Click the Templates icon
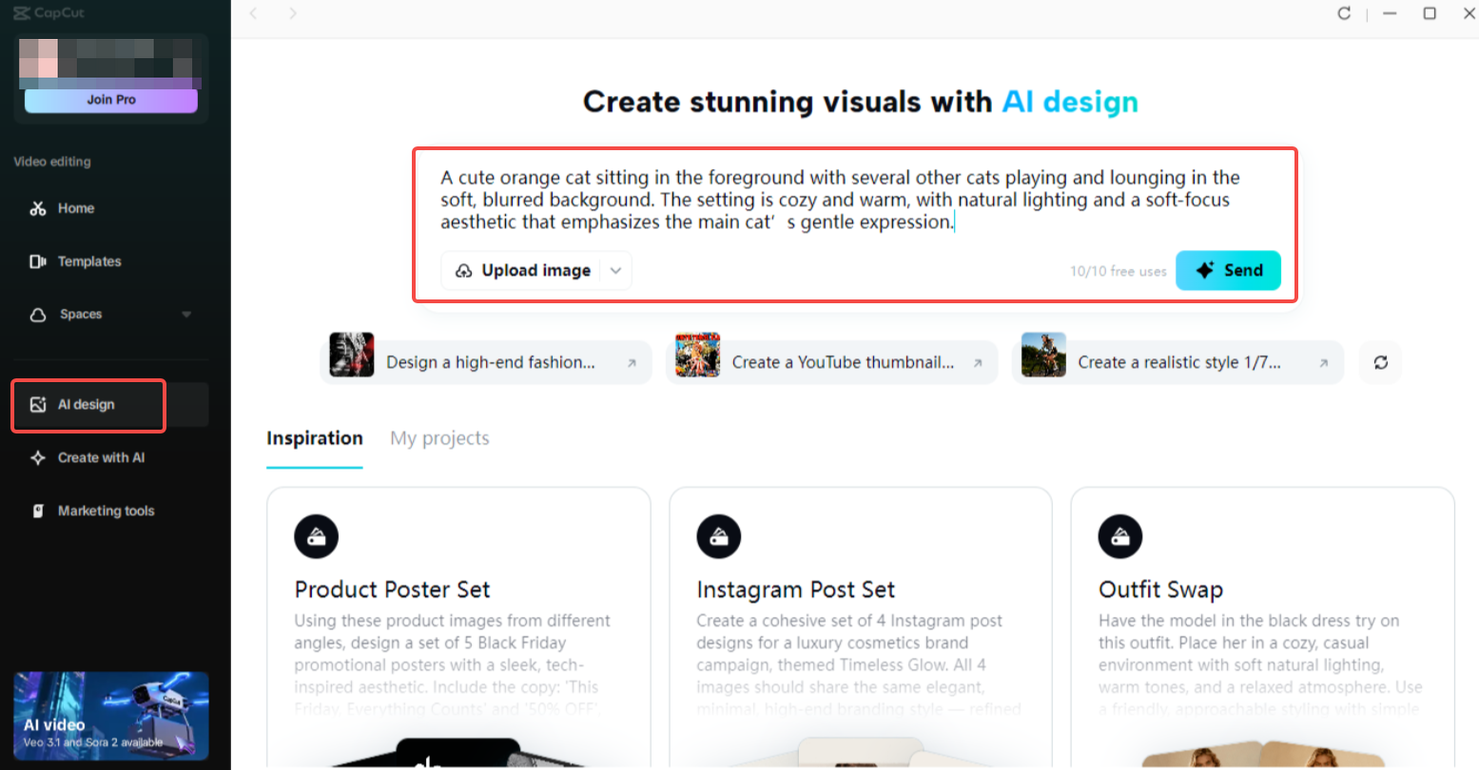Viewport: 1479px width, 770px height. coord(38,261)
